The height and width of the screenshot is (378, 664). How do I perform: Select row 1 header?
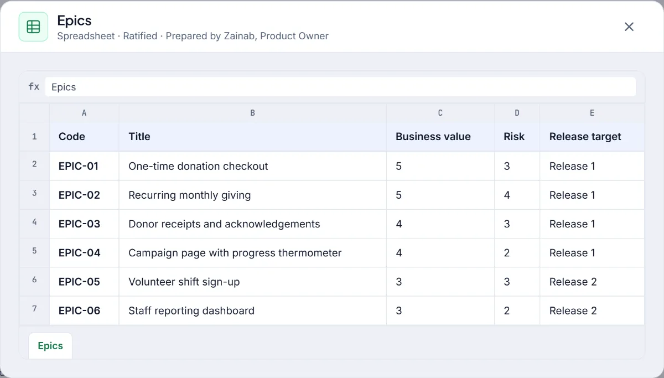pos(34,137)
